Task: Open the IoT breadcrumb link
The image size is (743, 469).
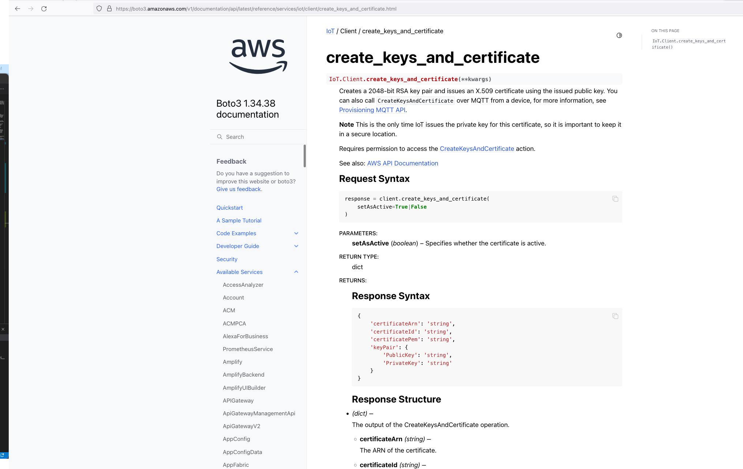Action: coord(330,31)
